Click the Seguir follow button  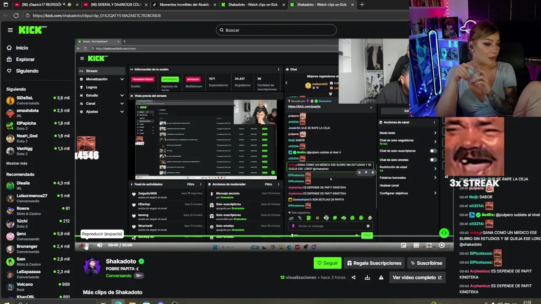click(328, 263)
